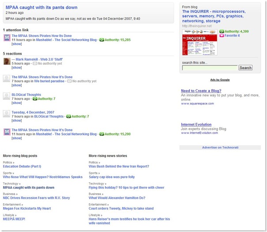Image resolution: width=267 pixels, height=232 pixels.
Task: Click Entertainment category under rising blog posts
Action: click(x=13, y=205)
